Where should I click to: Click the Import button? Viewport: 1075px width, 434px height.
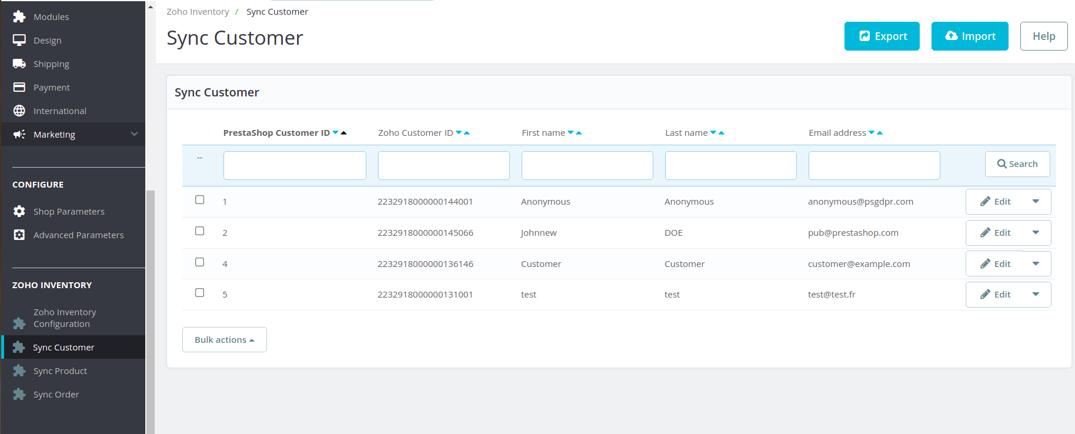pos(970,36)
